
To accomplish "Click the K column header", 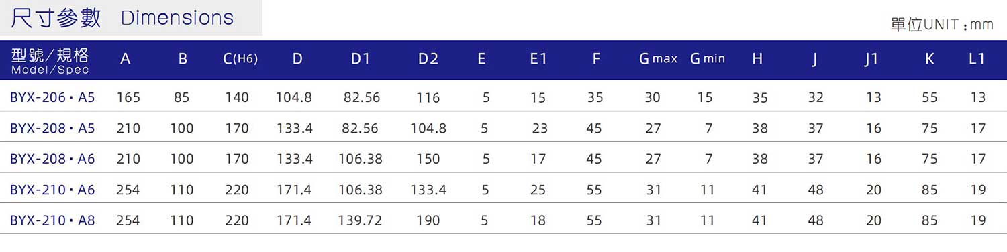I will pos(929,59).
